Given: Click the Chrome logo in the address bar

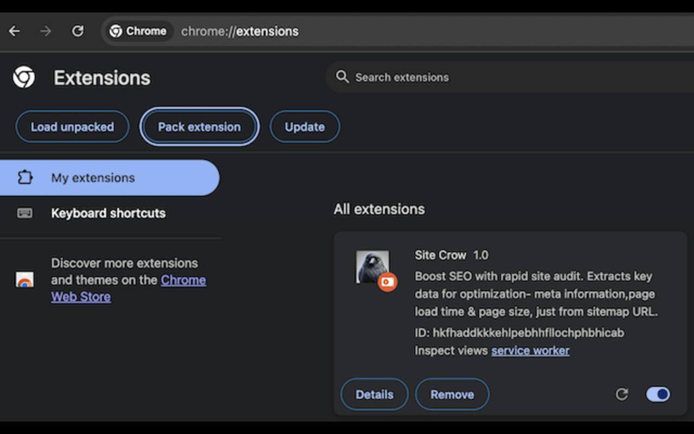Looking at the screenshot, I should point(116,31).
